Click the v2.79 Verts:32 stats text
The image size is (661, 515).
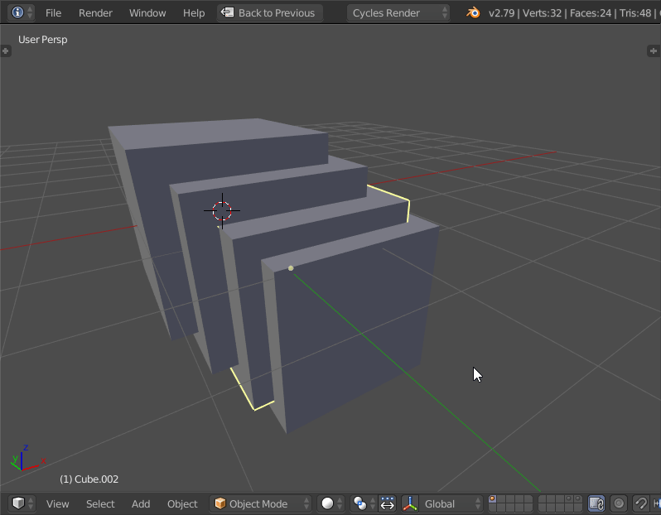pyautogui.click(x=573, y=13)
